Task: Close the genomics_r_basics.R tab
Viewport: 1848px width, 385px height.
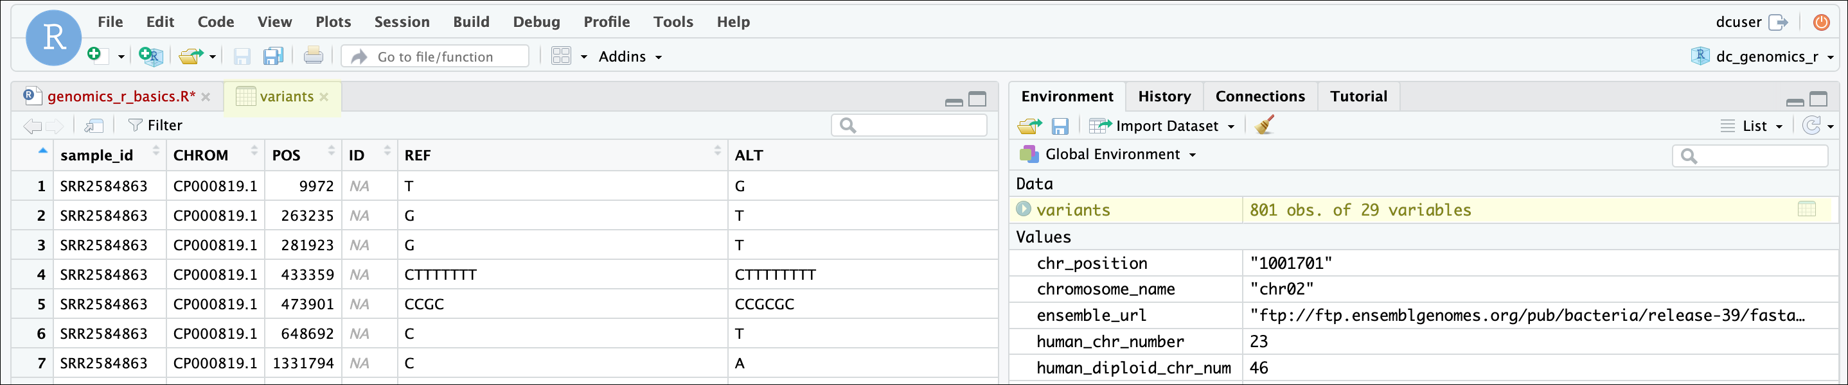Action: click(x=206, y=98)
